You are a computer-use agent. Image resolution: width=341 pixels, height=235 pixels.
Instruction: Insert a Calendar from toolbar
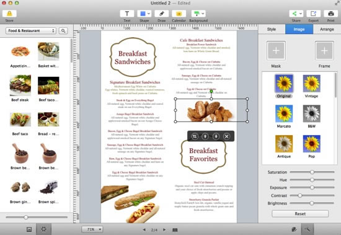click(179, 14)
